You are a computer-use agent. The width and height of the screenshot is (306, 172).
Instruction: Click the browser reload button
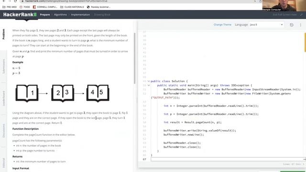pyautogui.click(x=15, y=1)
